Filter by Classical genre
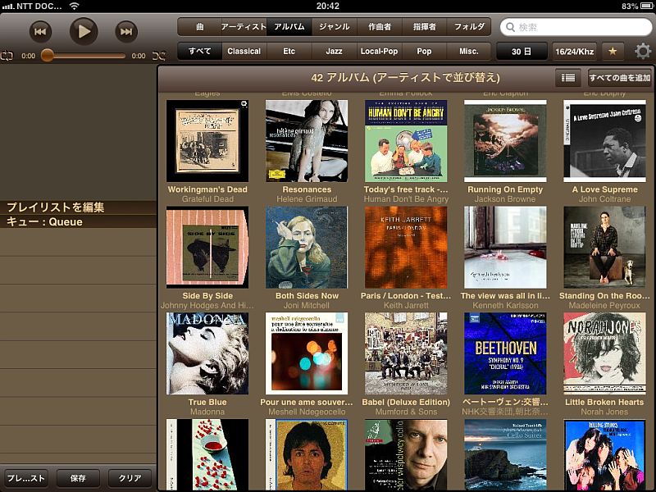656x492 pixels. pyautogui.click(x=244, y=52)
